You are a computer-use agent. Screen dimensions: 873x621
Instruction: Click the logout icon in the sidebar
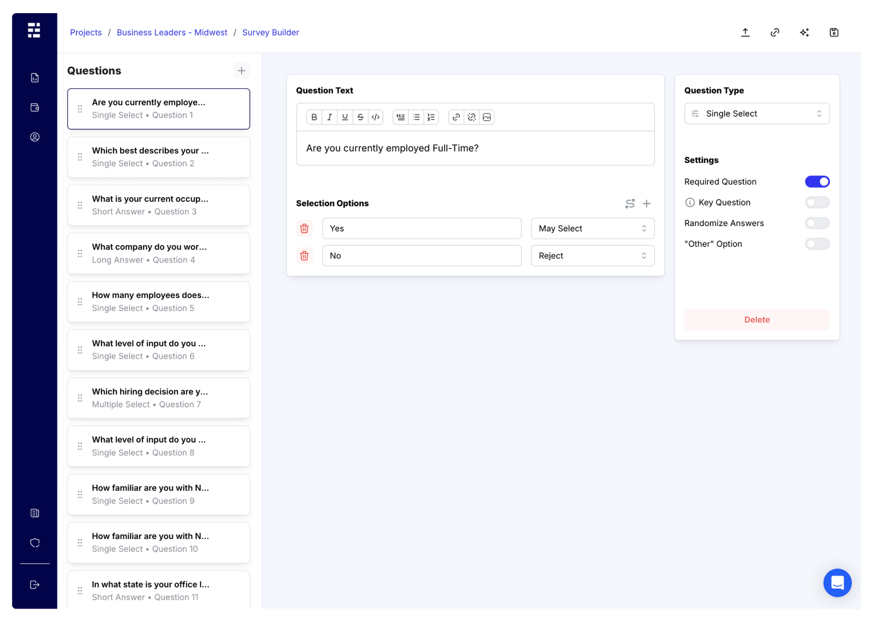[x=35, y=584]
